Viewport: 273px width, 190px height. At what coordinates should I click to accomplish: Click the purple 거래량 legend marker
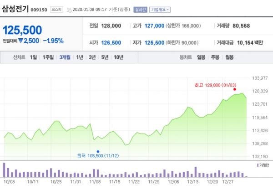point(258,165)
